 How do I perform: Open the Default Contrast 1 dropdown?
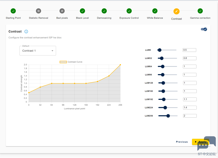coord(38,51)
